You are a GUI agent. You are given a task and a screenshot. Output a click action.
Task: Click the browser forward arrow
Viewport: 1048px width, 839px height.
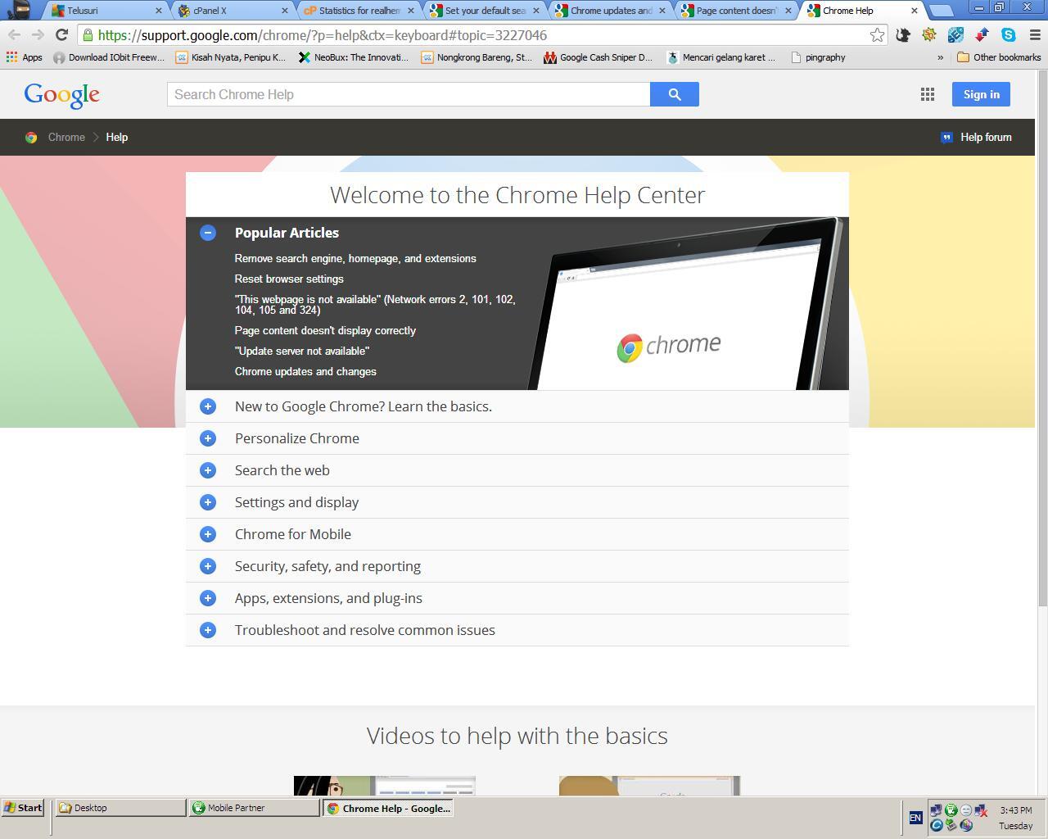[x=38, y=35]
